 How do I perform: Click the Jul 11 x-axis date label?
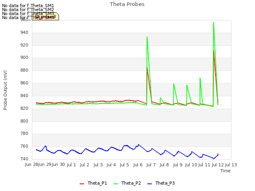coord(204,165)
